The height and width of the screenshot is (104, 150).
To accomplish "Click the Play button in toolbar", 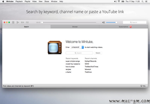I will 18,22.
